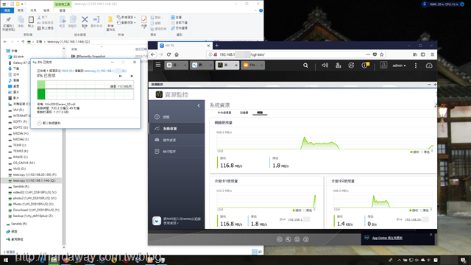The height and width of the screenshot is (265, 471).
Task: Open the volume control speaker icon
Action: coord(325,66)
